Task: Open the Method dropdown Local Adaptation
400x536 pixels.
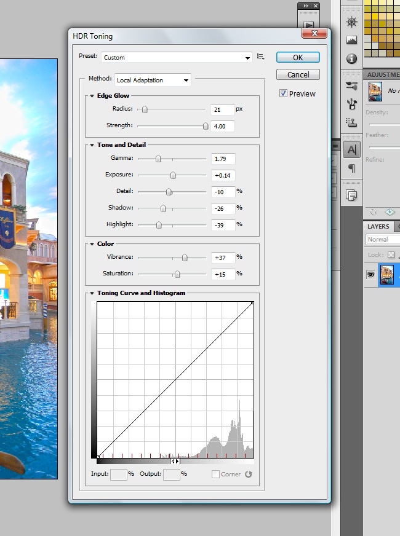Action: 153,80
